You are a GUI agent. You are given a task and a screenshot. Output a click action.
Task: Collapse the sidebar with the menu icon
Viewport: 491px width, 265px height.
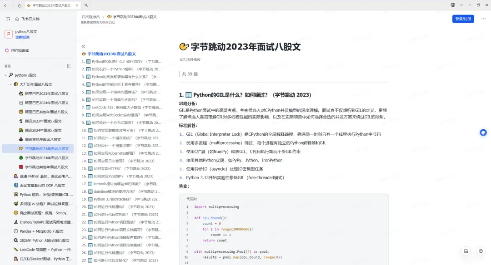click(x=8, y=19)
